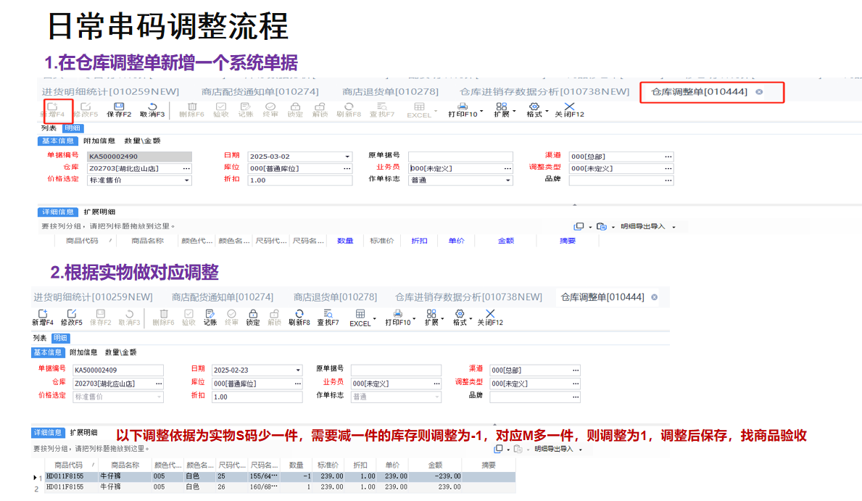Click 取消F3 in the upper screenshot's toolbar

(152, 109)
